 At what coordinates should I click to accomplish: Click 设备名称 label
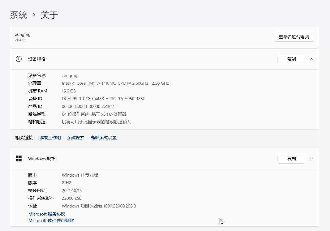tap(37, 75)
